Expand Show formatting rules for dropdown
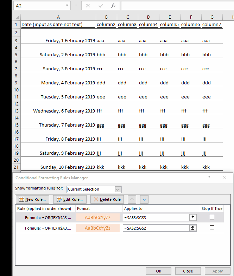This screenshot has width=234, height=276. [118, 189]
